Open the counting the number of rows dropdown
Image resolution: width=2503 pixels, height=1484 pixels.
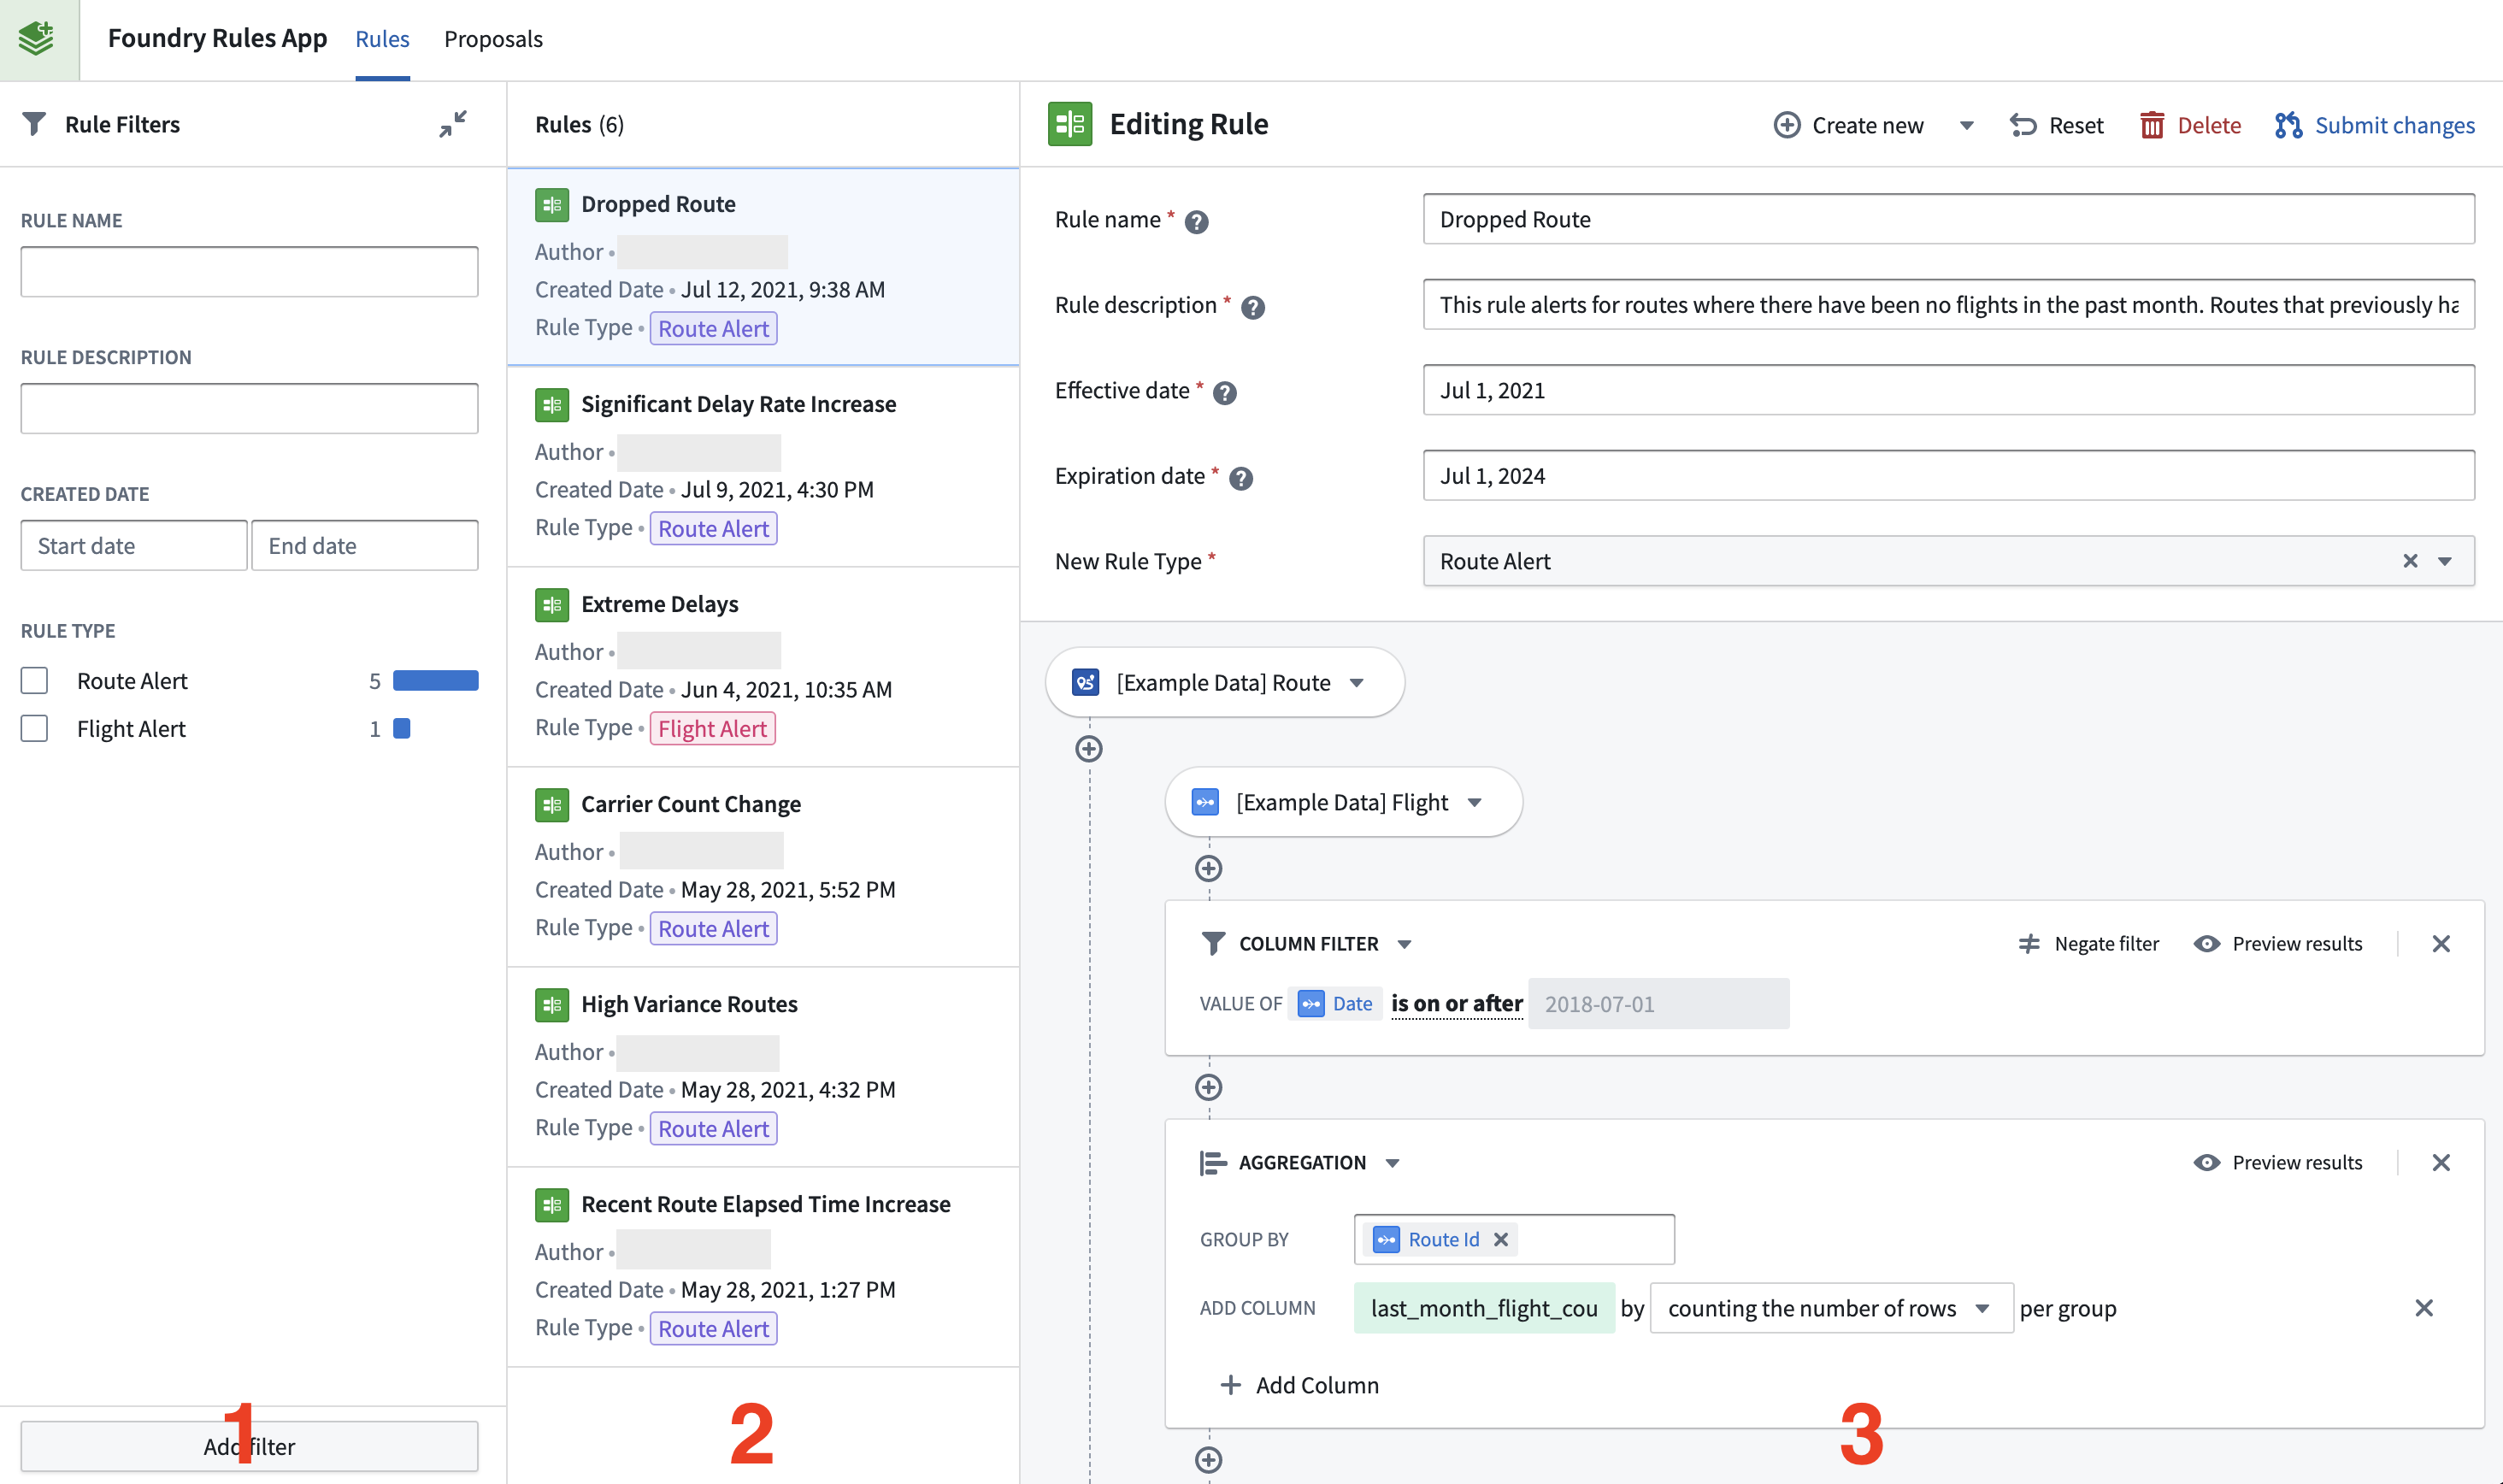coord(1831,1308)
